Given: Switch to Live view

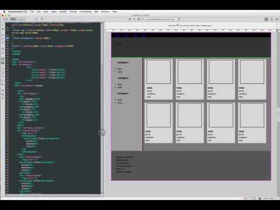Looking at the screenshot, I should pyautogui.click(x=22, y=19).
